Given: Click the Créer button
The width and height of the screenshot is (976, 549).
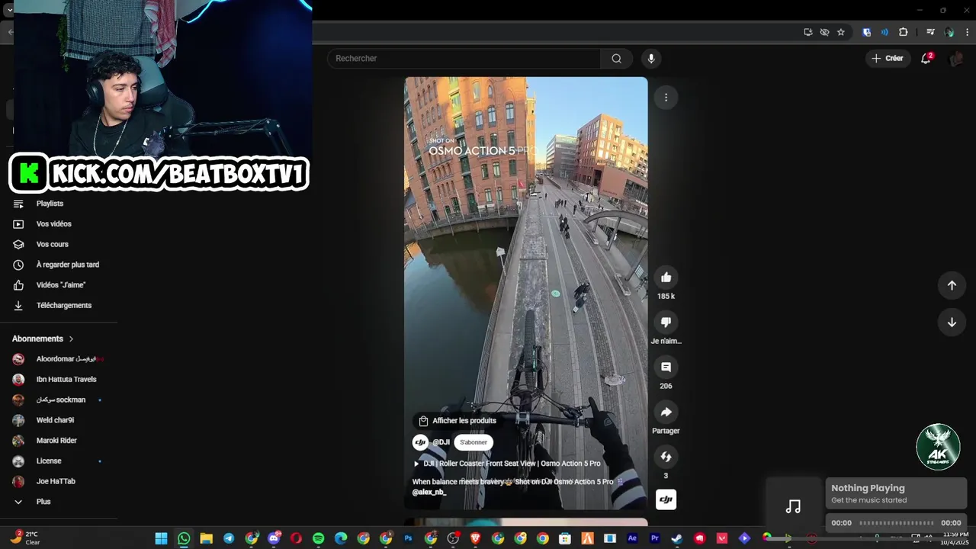Looking at the screenshot, I should click(x=888, y=59).
